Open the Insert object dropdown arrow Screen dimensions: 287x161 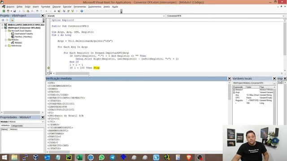click(11, 11)
